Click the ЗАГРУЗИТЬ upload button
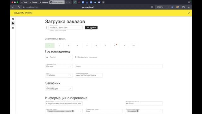This screenshot has width=202, height=114. (91, 28)
